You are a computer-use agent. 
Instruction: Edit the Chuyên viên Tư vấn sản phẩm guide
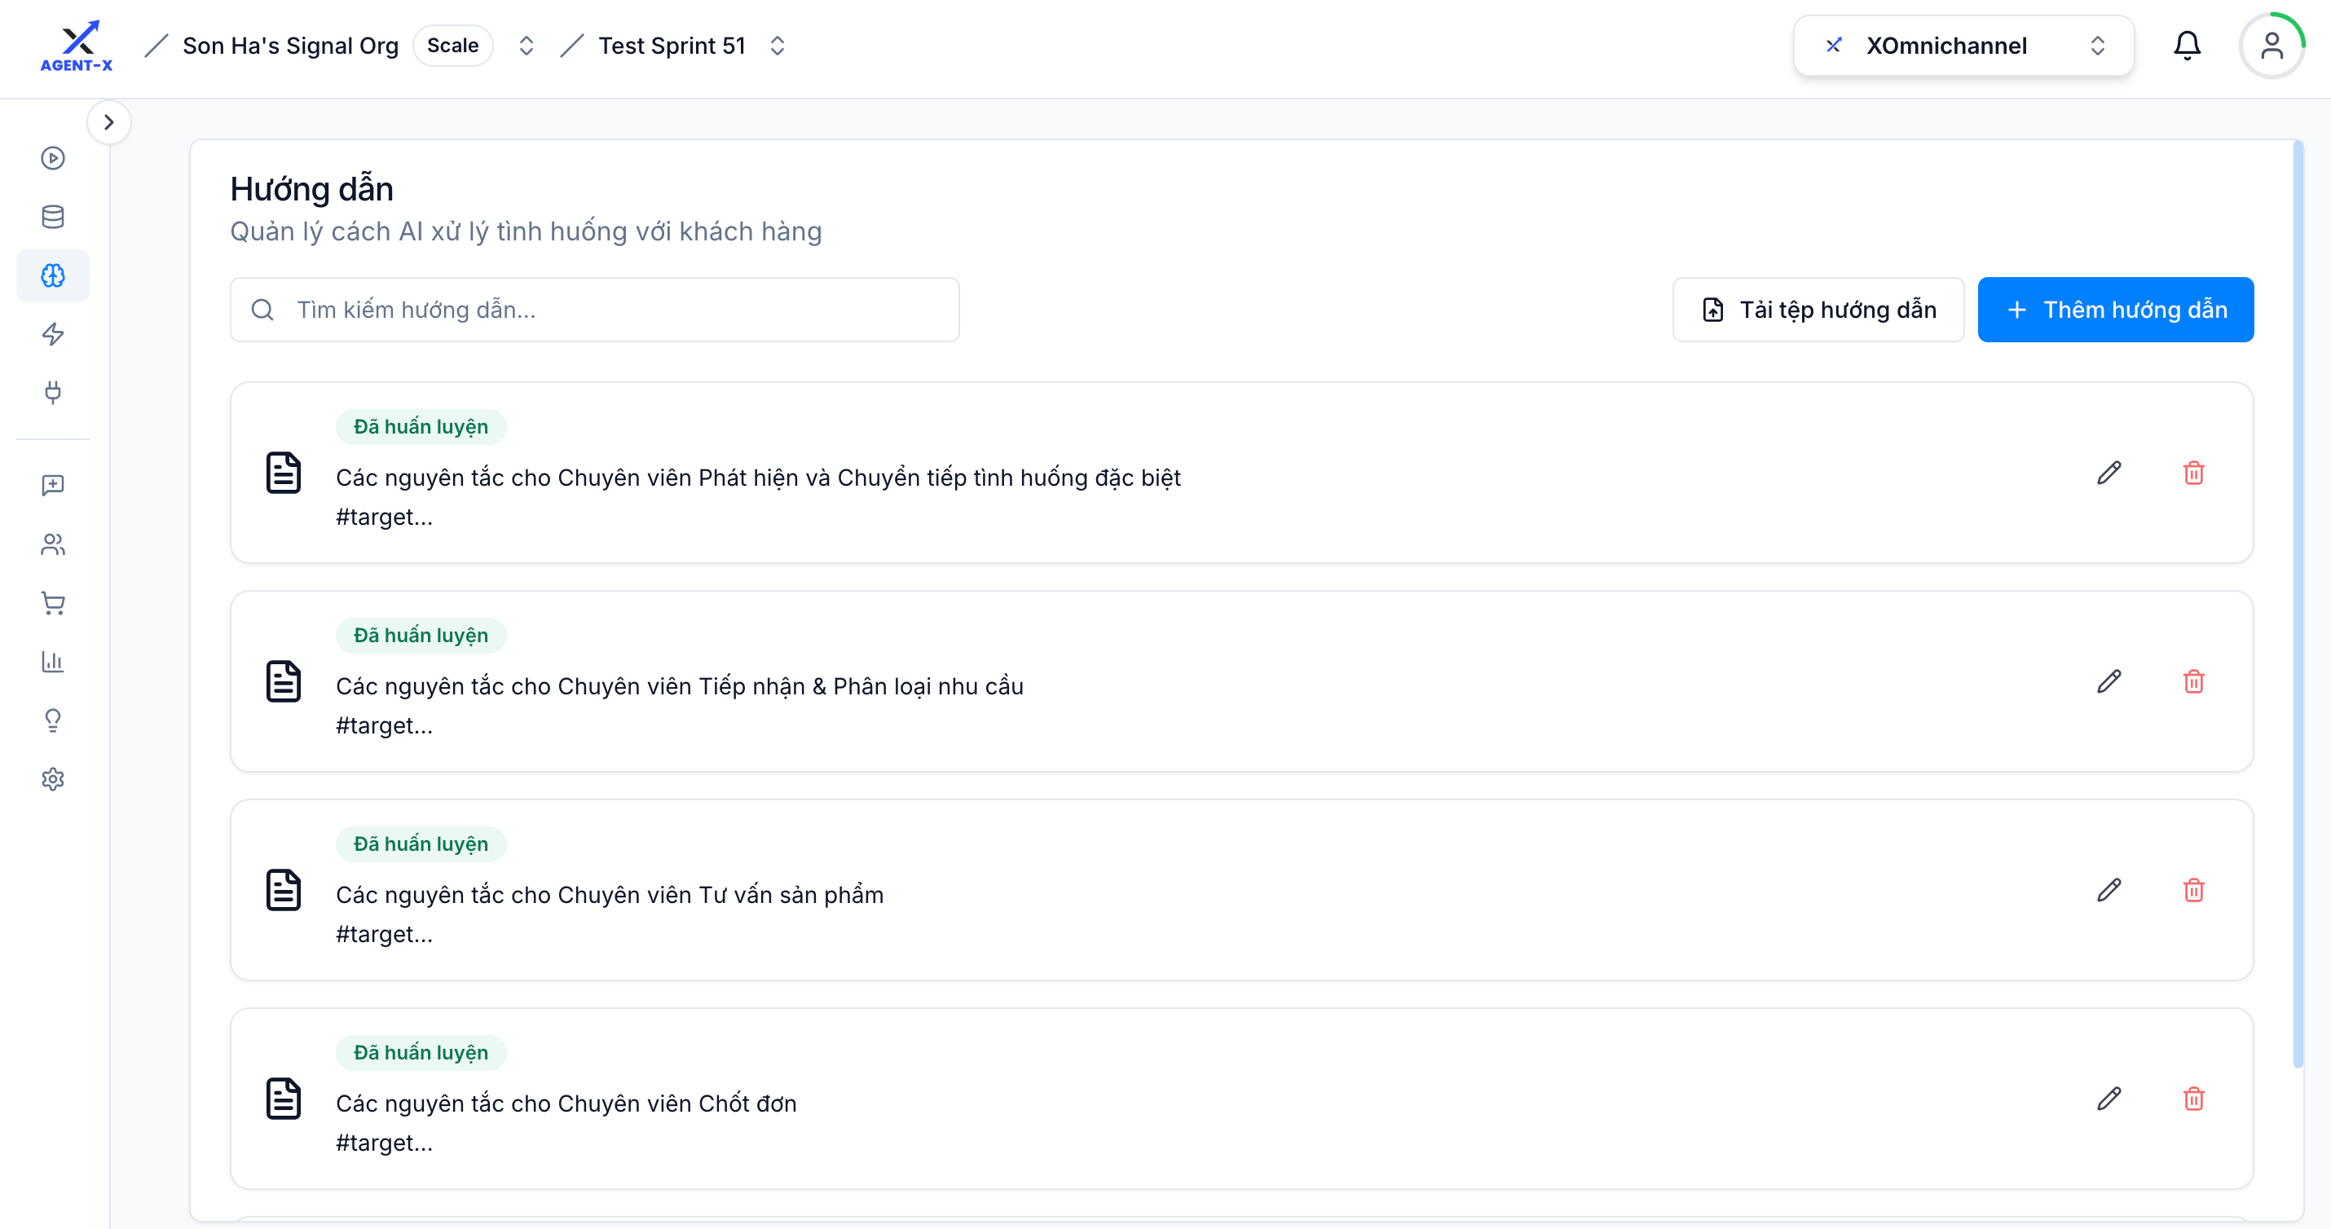[x=2108, y=890]
